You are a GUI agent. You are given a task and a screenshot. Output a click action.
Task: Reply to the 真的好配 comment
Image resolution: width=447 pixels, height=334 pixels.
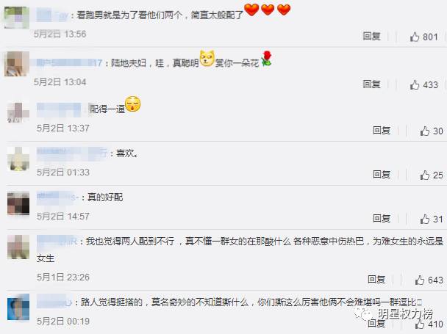click(382, 219)
